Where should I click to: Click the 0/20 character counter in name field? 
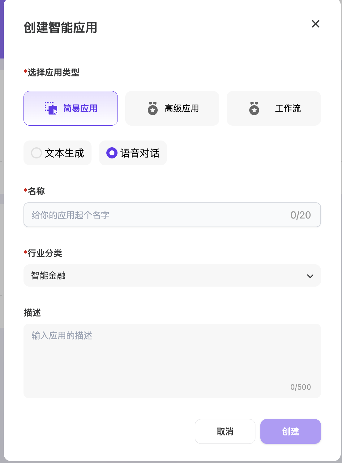[301, 215]
